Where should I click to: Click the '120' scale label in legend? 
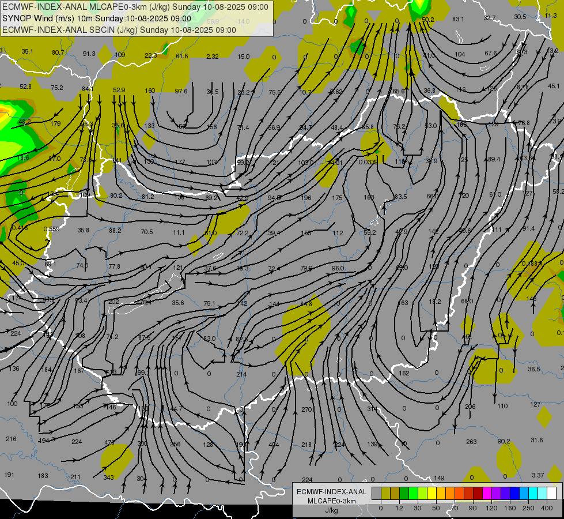coord(491,508)
